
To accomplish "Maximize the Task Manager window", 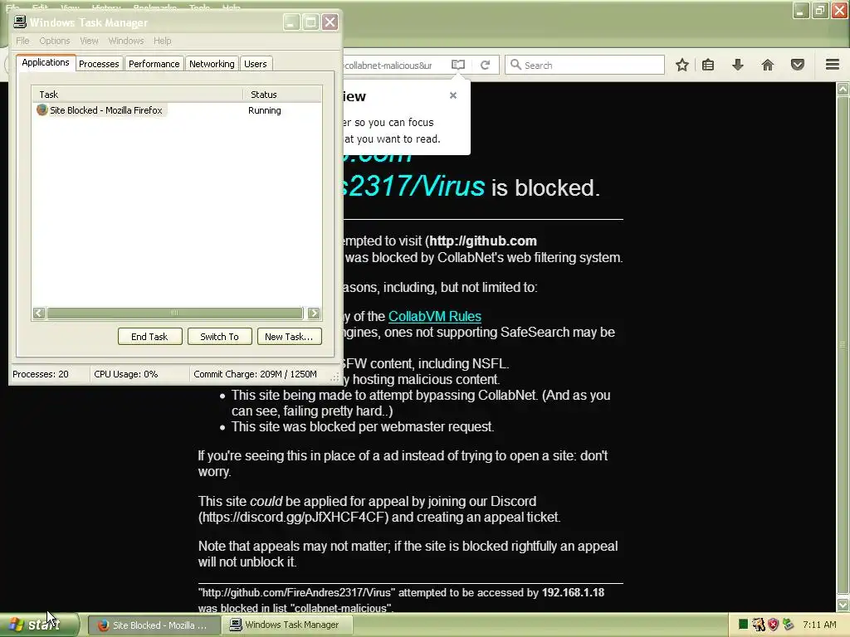I will [x=310, y=22].
